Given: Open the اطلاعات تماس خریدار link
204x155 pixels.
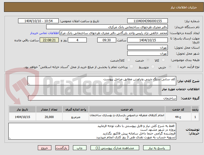Looking at the screenshot, I should (45, 33).
